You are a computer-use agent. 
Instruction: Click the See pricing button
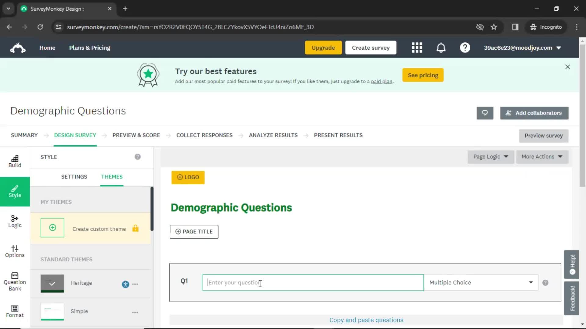[x=423, y=75]
